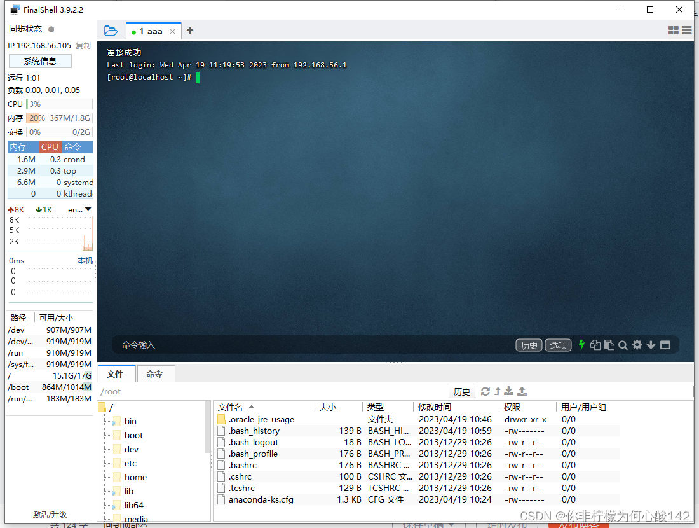
Task: Toggle the 选项 panel in terminal bar
Action: tap(558, 345)
